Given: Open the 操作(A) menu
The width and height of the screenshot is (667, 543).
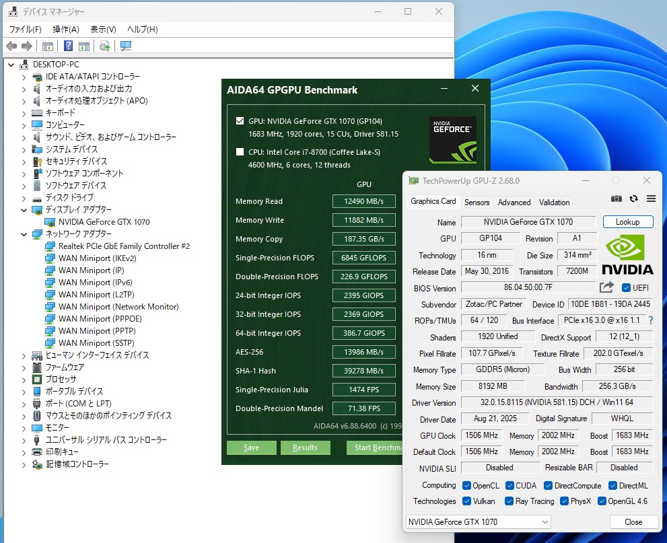Looking at the screenshot, I should (x=65, y=30).
